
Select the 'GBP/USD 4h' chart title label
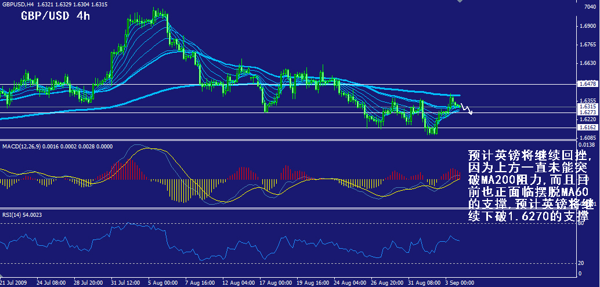(x=55, y=16)
